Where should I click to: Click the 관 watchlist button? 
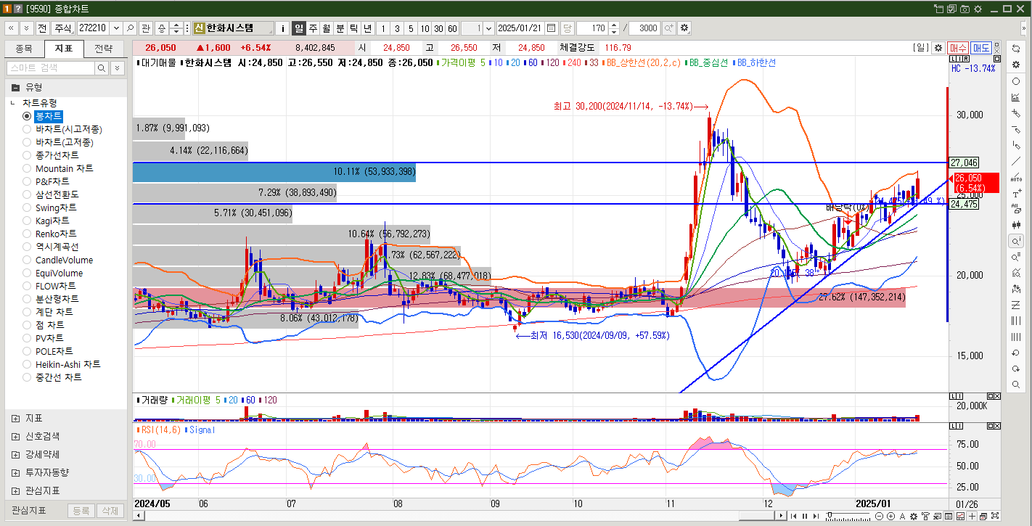146,28
